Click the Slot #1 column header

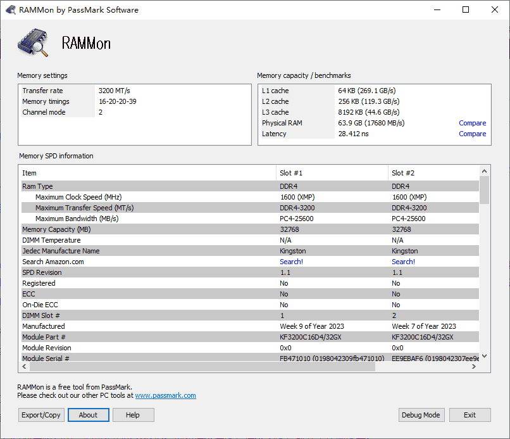[x=332, y=173]
